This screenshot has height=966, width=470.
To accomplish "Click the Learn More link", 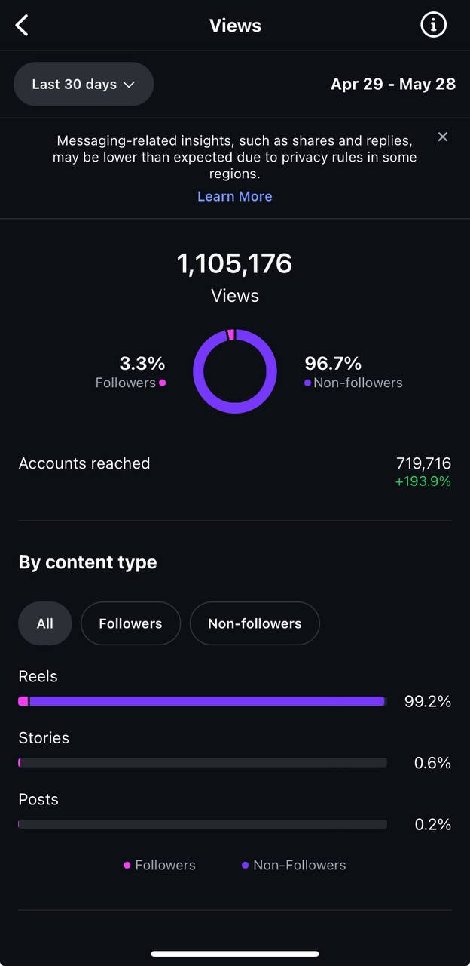I will 234,196.
